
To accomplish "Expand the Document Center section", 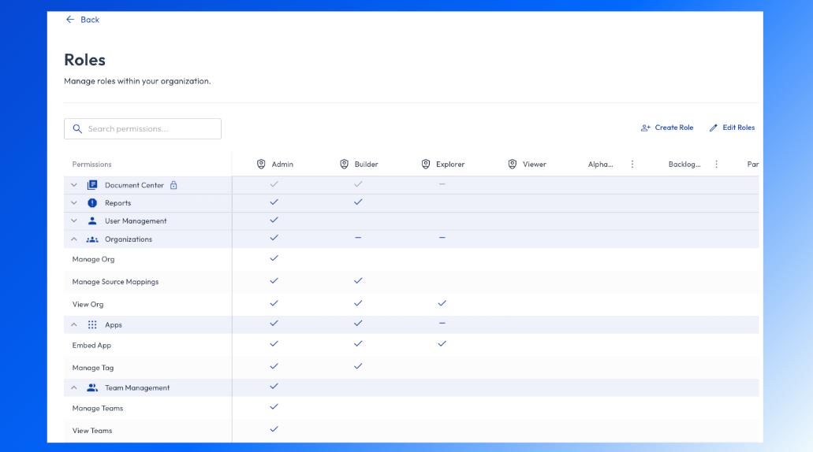I will [74, 185].
